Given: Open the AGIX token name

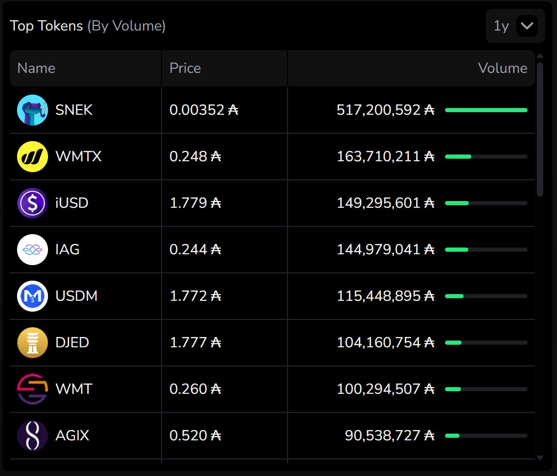Looking at the screenshot, I should pyautogui.click(x=72, y=436).
